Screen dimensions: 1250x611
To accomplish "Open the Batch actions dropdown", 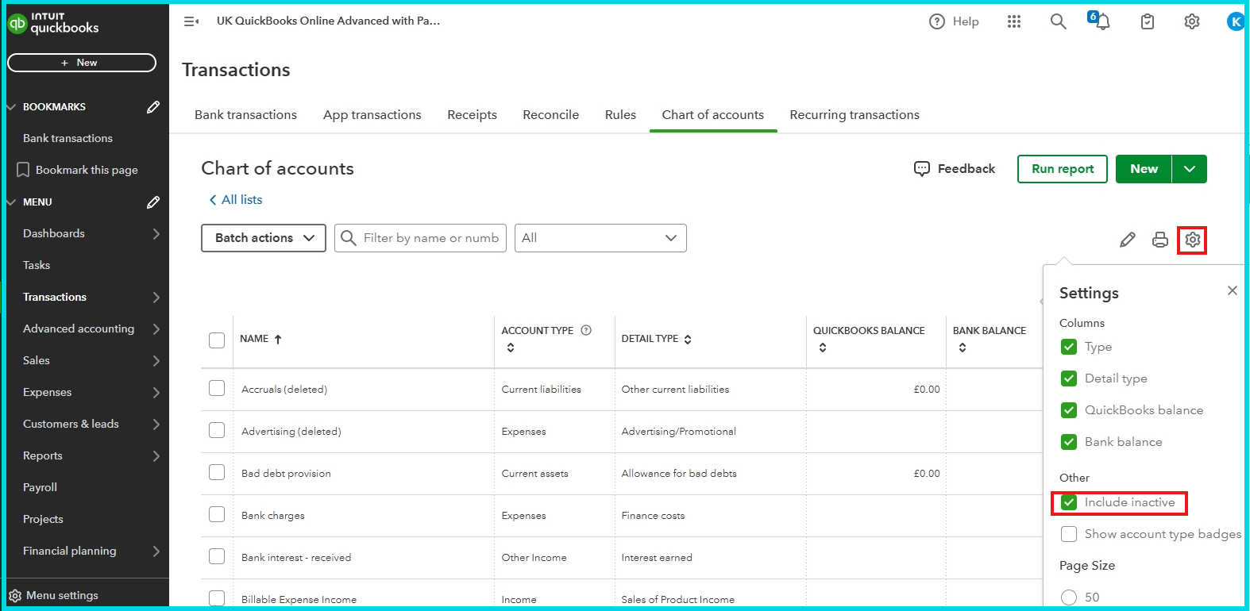I will tap(264, 238).
